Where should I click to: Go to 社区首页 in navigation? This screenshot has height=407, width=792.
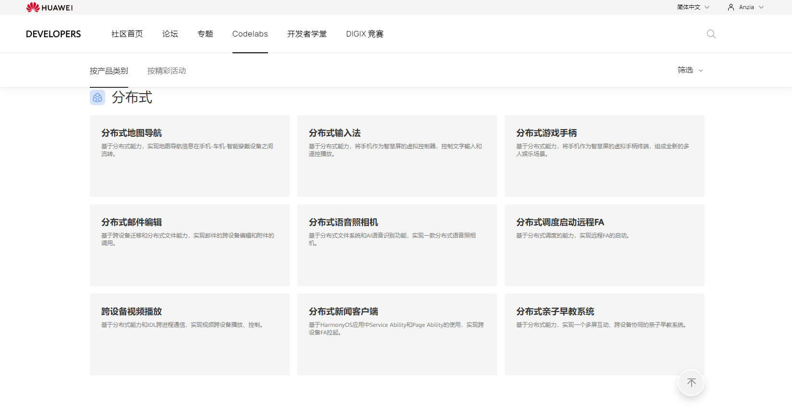(x=127, y=34)
